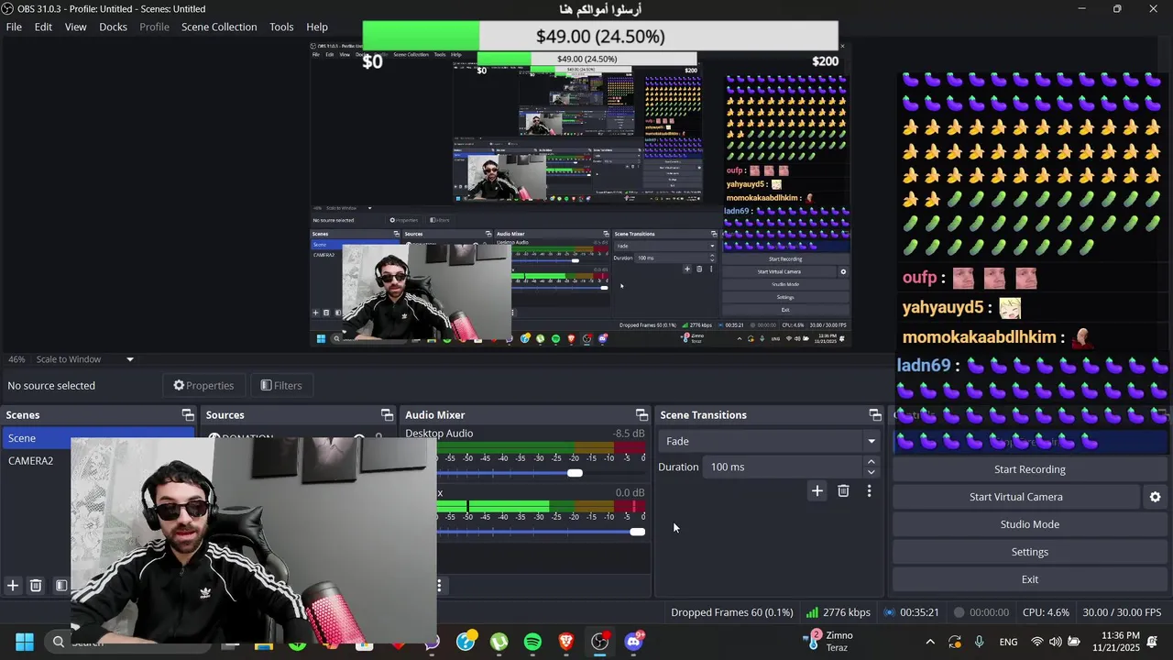Open the File menu
Image resolution: width=1173 pixels, height=660 pixels.
tap(14, 27)
